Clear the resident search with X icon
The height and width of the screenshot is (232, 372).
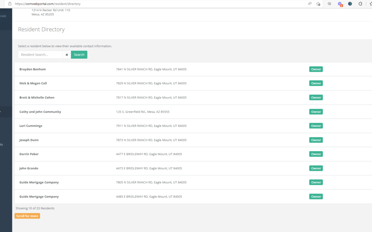67,55
